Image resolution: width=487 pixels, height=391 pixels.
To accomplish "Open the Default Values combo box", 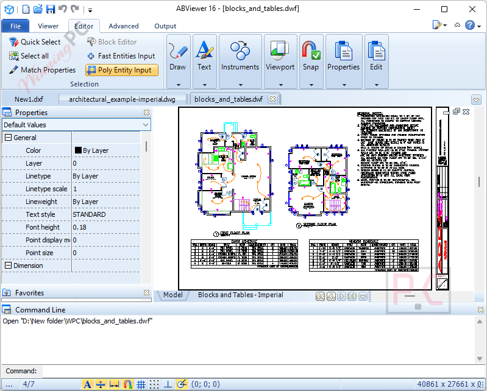I will [x=76, y=125].
